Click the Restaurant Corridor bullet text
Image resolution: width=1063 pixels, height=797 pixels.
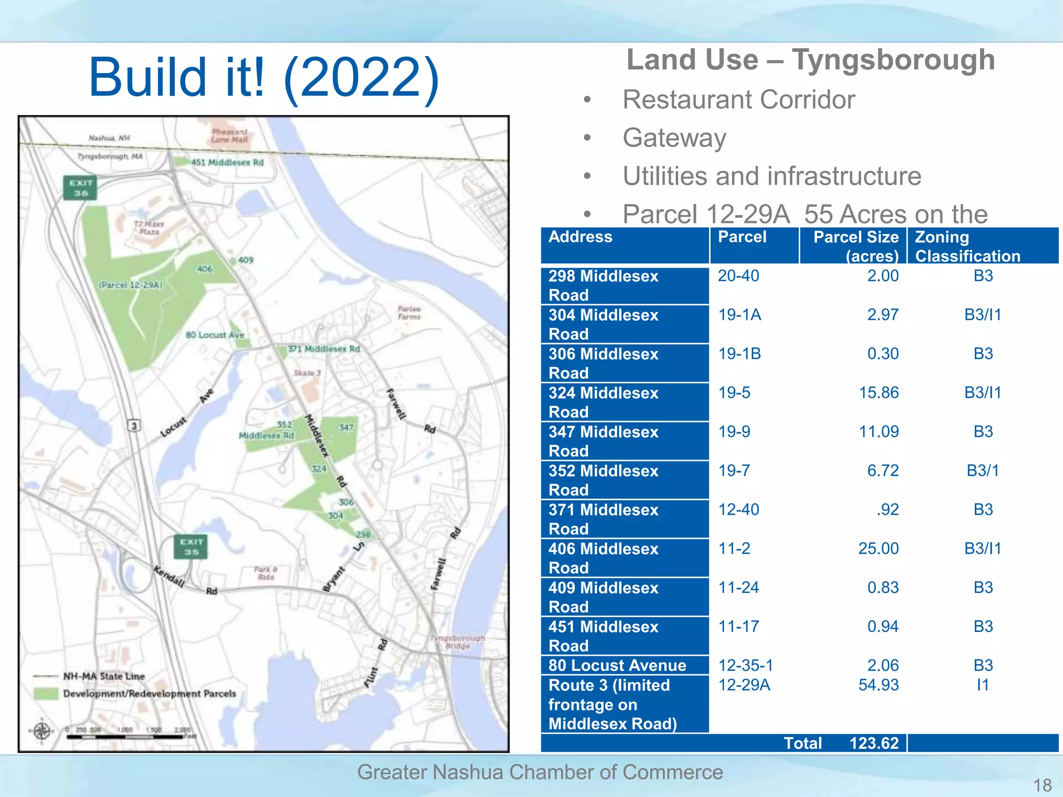coord(738,100)
